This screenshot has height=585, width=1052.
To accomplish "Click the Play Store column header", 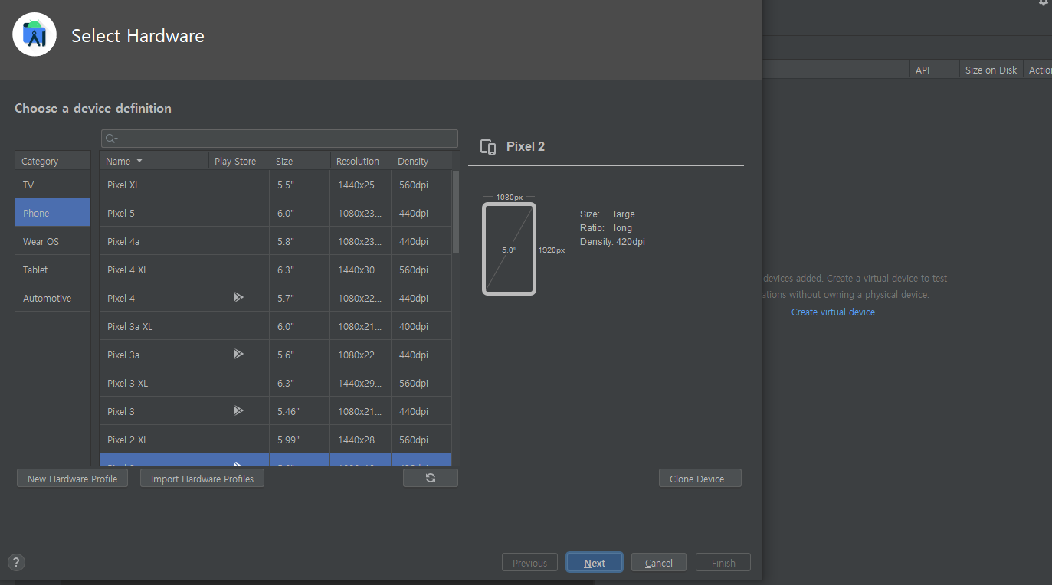I will 238,161.
